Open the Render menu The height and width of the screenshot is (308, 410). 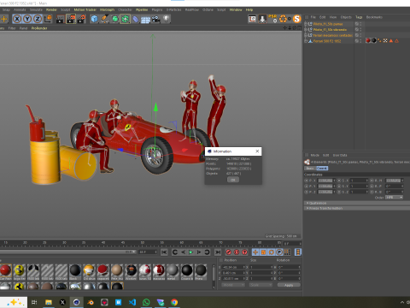tap(51, 9)
